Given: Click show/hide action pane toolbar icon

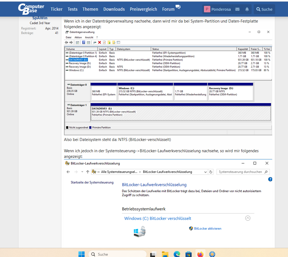Looking at the screenshot, I should [x=89, y=42].
